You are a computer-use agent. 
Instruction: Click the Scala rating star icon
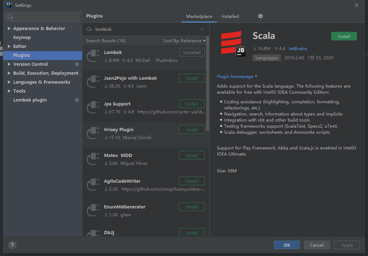click(276, 48)
